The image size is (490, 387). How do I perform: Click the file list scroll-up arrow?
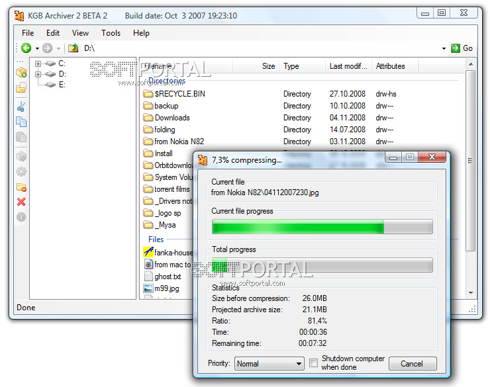[470, 64]
